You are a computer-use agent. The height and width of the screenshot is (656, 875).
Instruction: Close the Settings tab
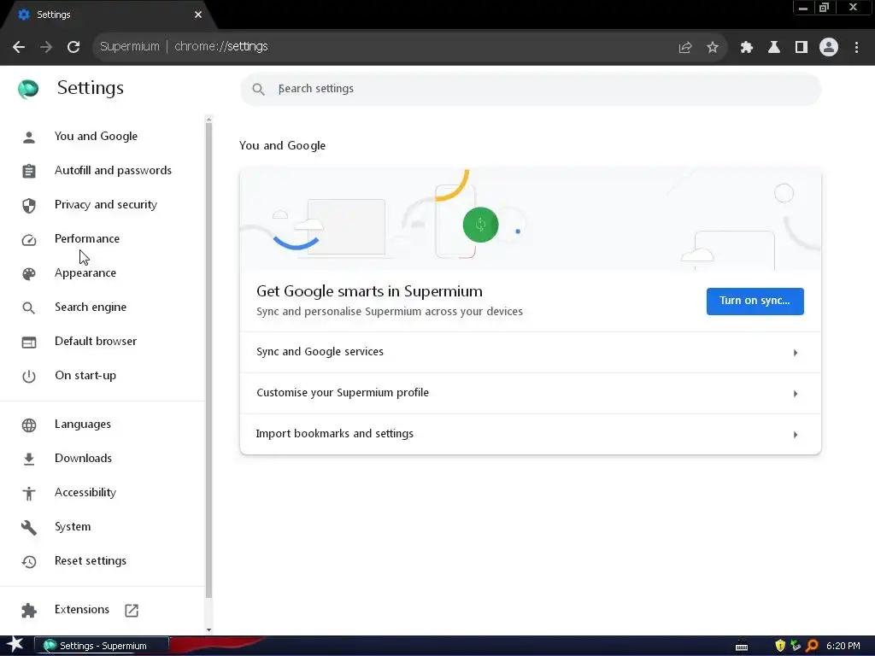point(198,15)
